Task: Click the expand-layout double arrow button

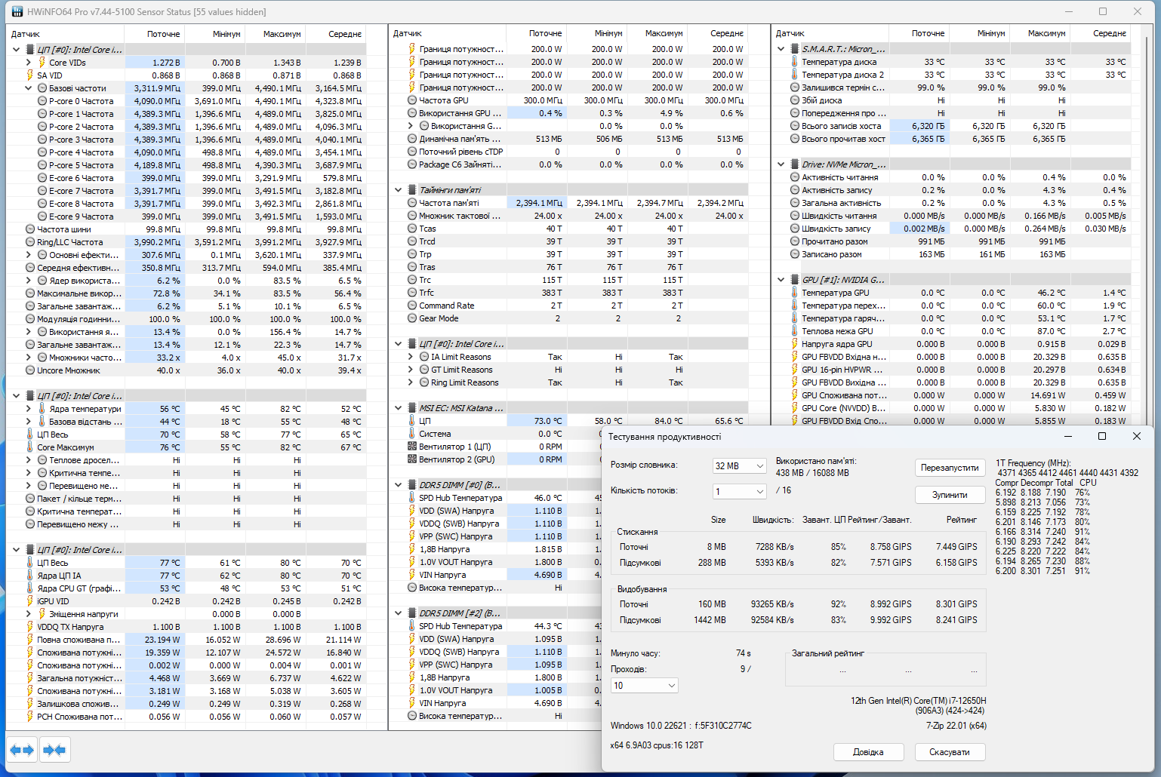Action: (x=21, y=750)
